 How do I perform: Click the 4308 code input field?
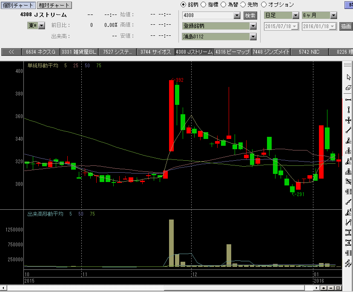point(208,15)
